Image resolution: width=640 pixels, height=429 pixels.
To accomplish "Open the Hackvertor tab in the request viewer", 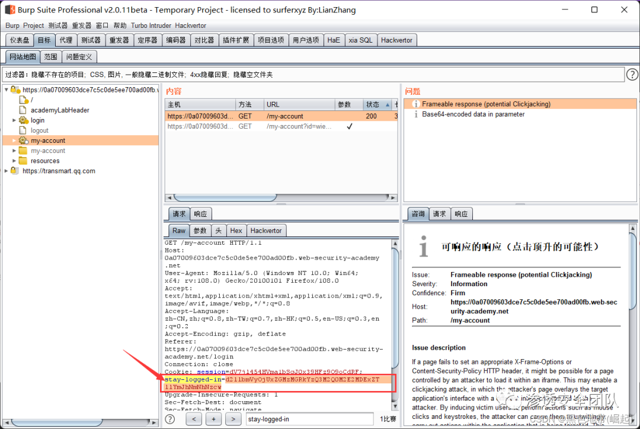I will (266, 230).
